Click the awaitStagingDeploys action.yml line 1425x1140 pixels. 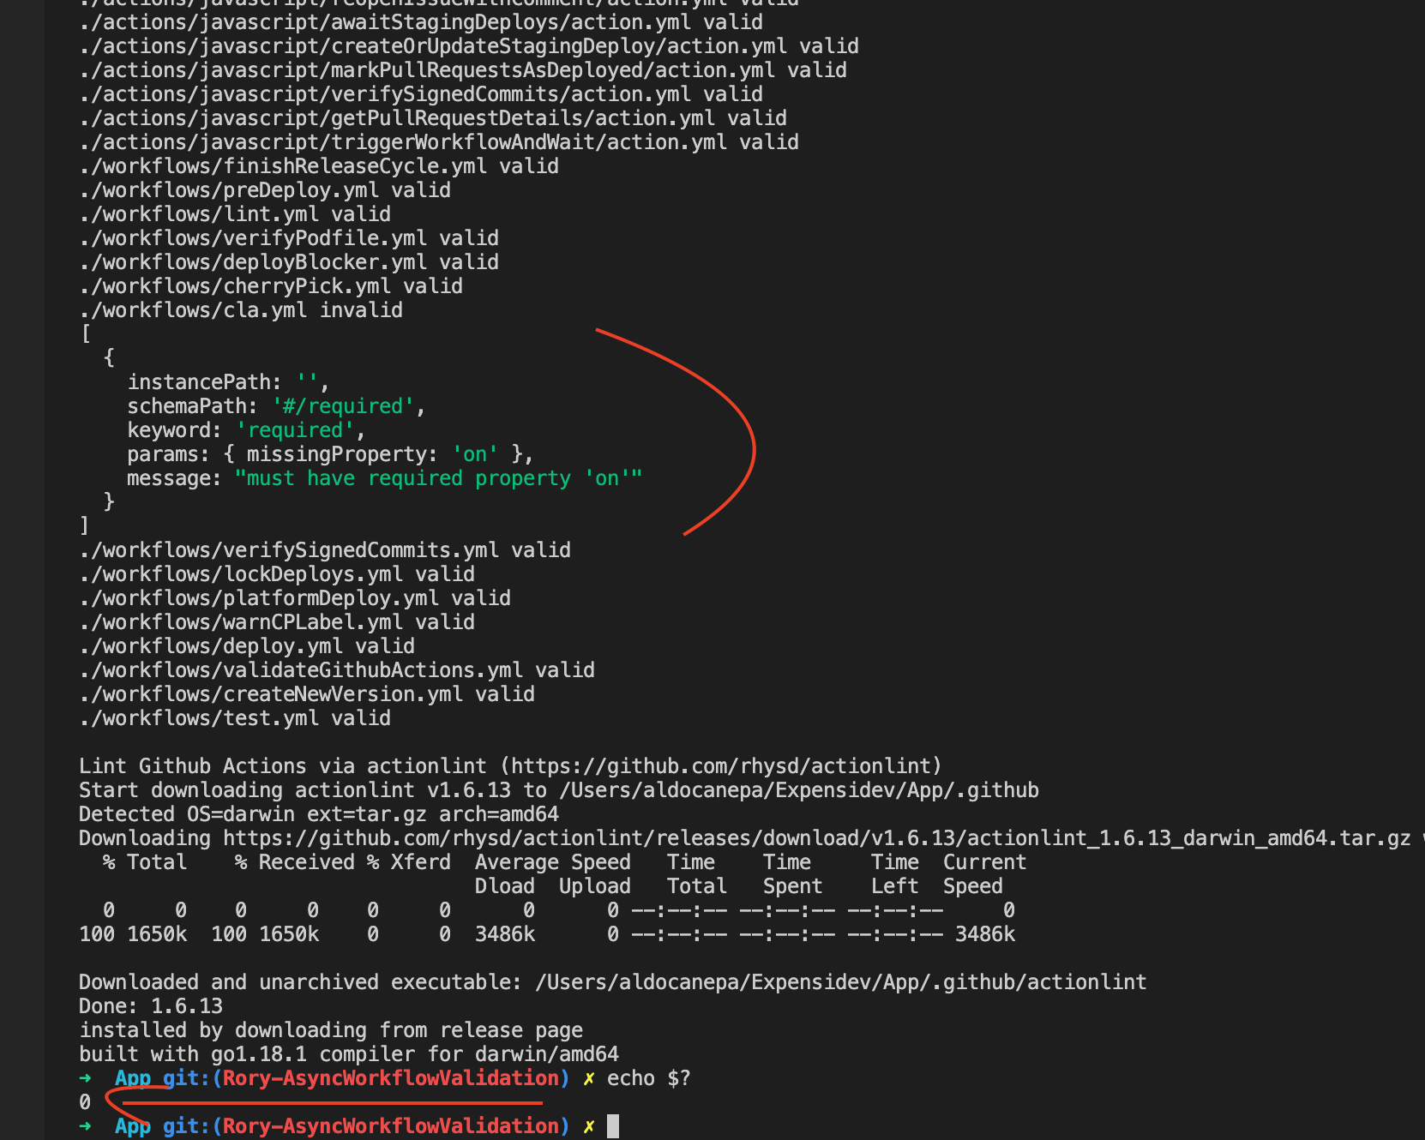pos(421,22)
